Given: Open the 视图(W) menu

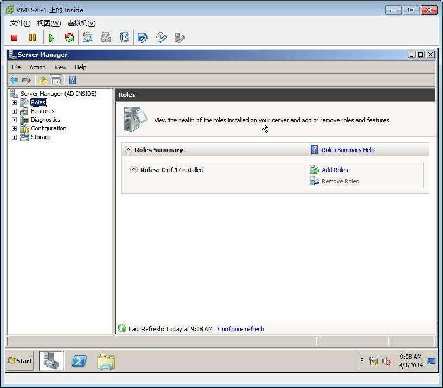Looking at the screenshot, I should click(x=49, y=23).
